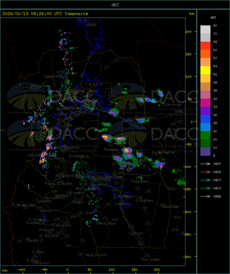The image size is (230, 274).
Task: Click the dBZ title at top
Action: click(x=115, y=5)
